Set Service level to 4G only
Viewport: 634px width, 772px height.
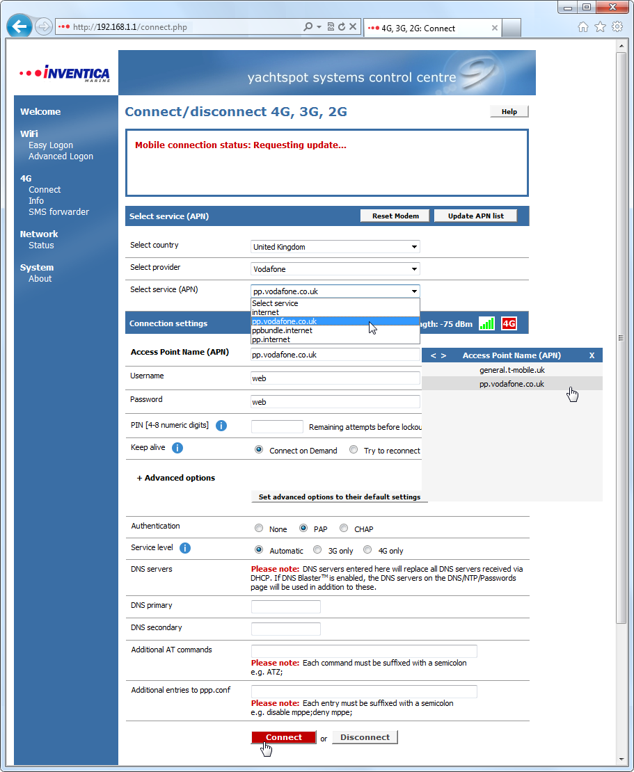[x=367, y=550]
